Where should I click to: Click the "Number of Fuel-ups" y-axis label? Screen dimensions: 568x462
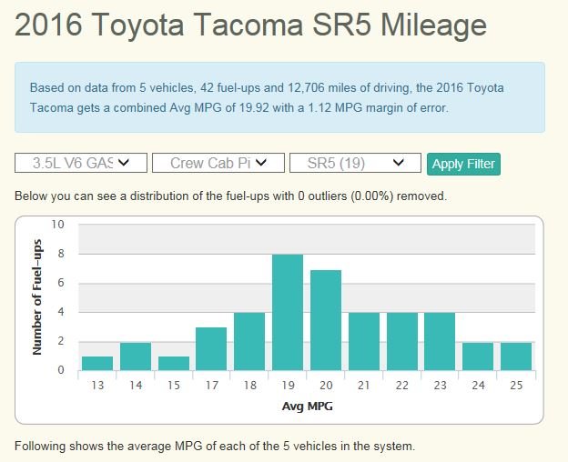click(x=37, y=297)
